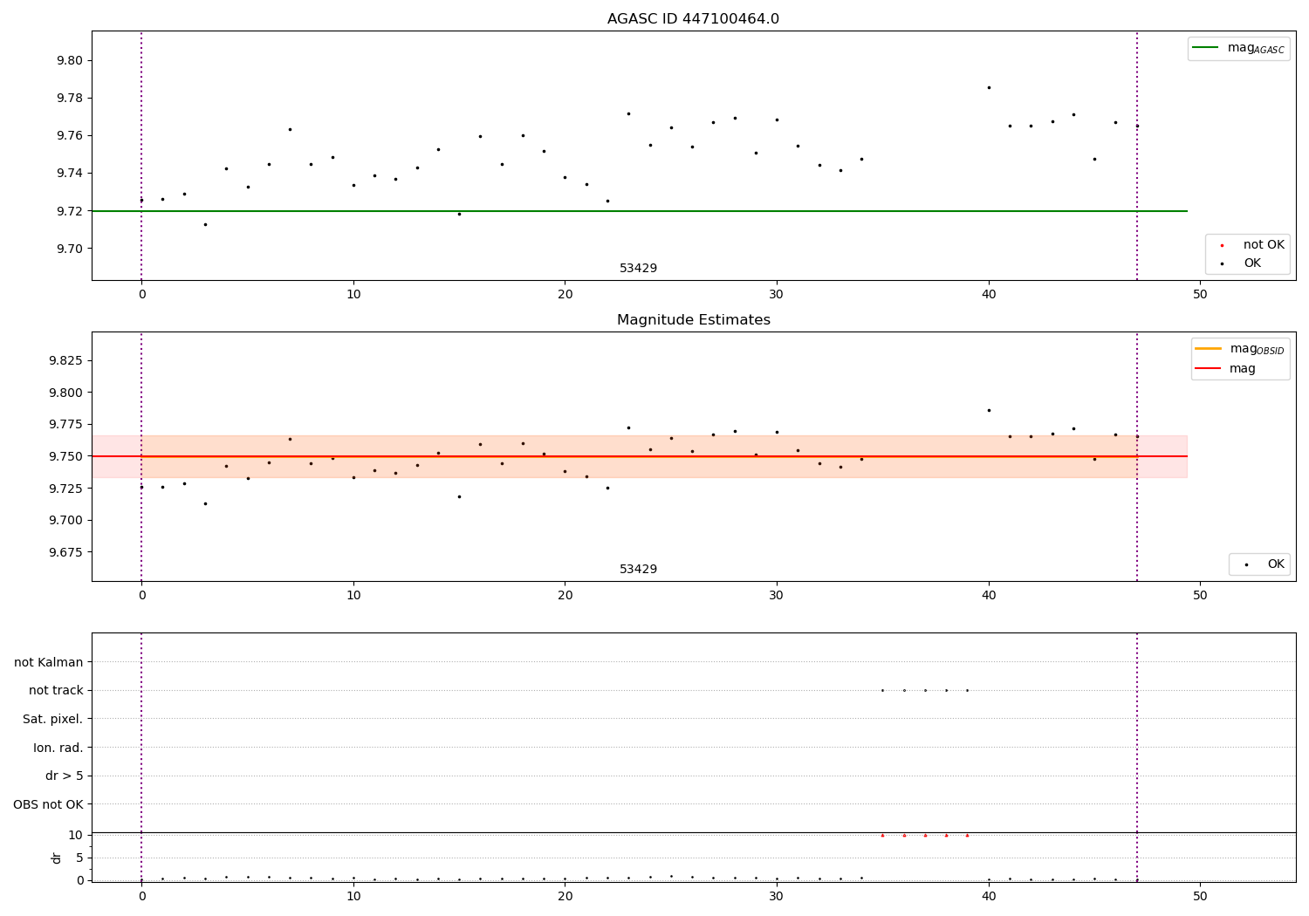Click the 'AGASC ID 447100464.0' plot title

693,19
